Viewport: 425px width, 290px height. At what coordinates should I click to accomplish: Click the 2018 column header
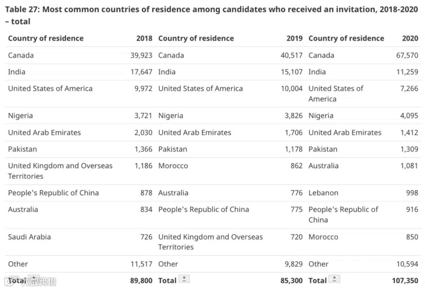tap(144, 38)
